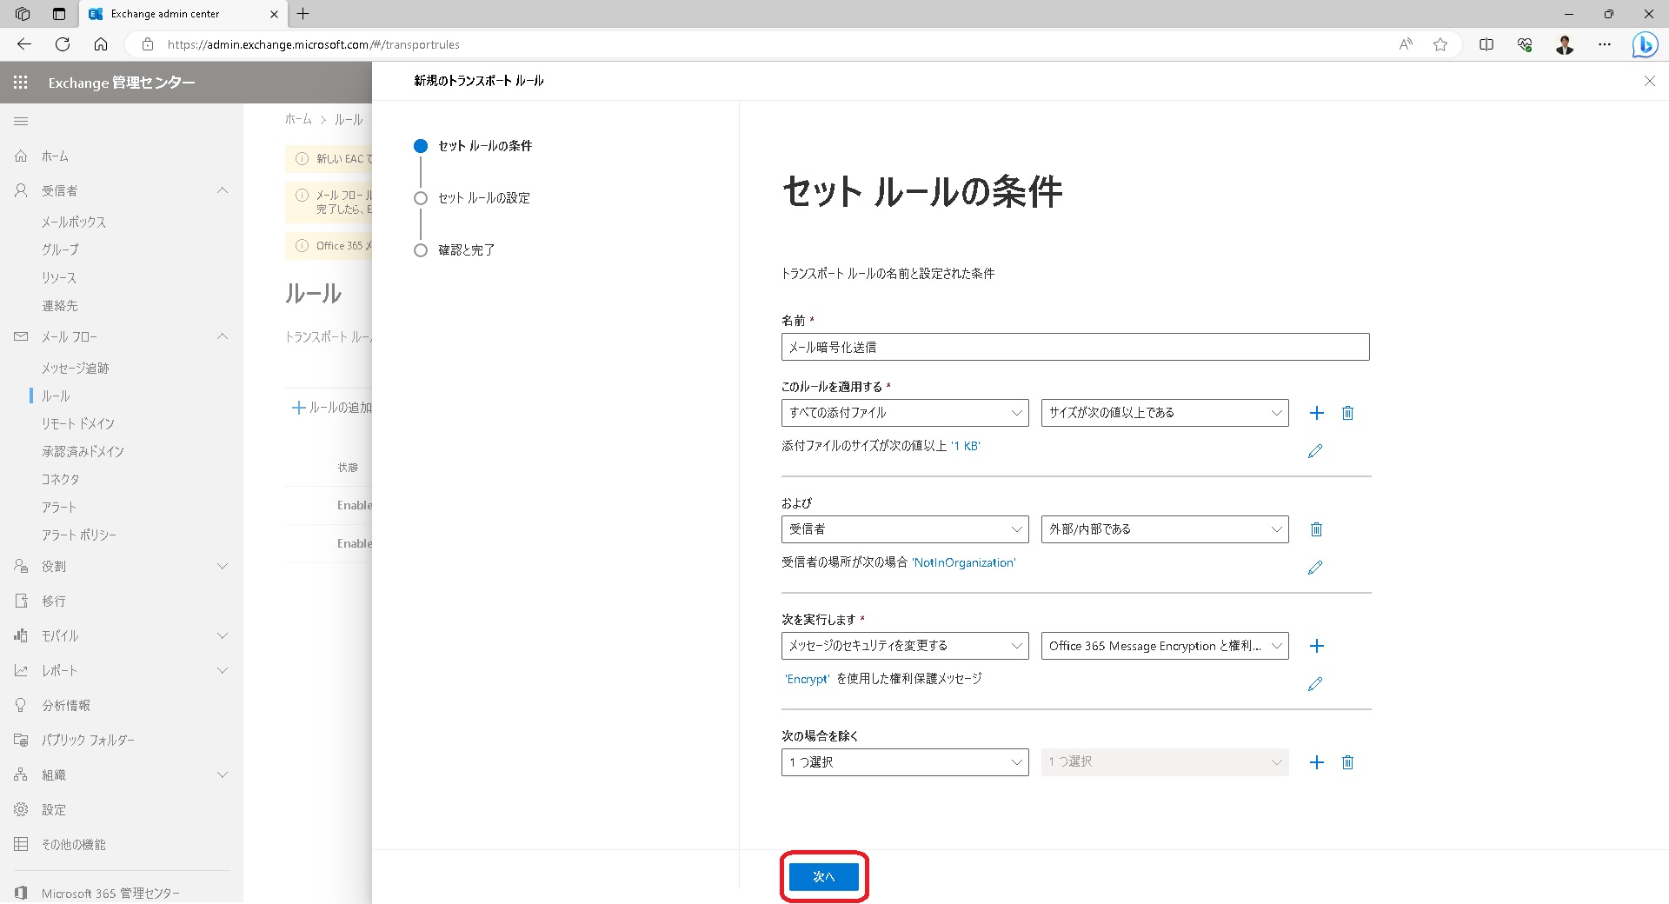The height and width of the screenshot is (904, 1669).
Task: Click the 次へ button
Action: click(x=823, y=877)
